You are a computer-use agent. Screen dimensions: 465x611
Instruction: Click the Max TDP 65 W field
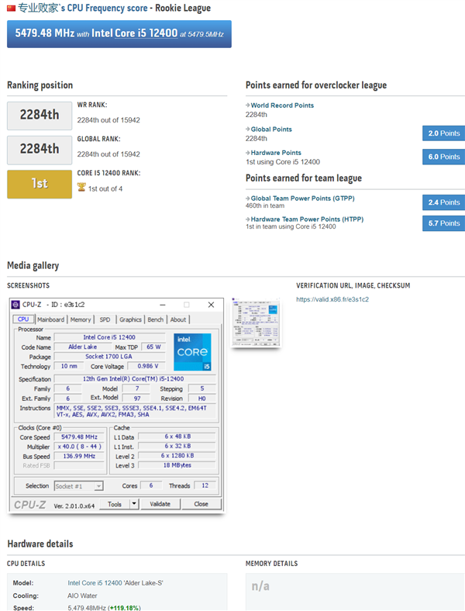153,347
